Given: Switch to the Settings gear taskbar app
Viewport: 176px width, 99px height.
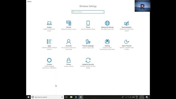Looking at the screenshot, I should click(x=81, y=97).
